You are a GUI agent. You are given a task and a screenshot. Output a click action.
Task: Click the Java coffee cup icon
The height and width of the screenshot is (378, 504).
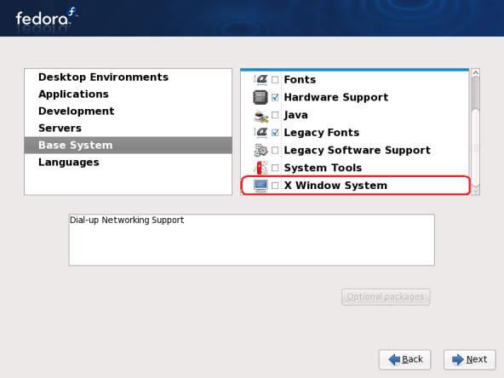click(x=261, y=116)
